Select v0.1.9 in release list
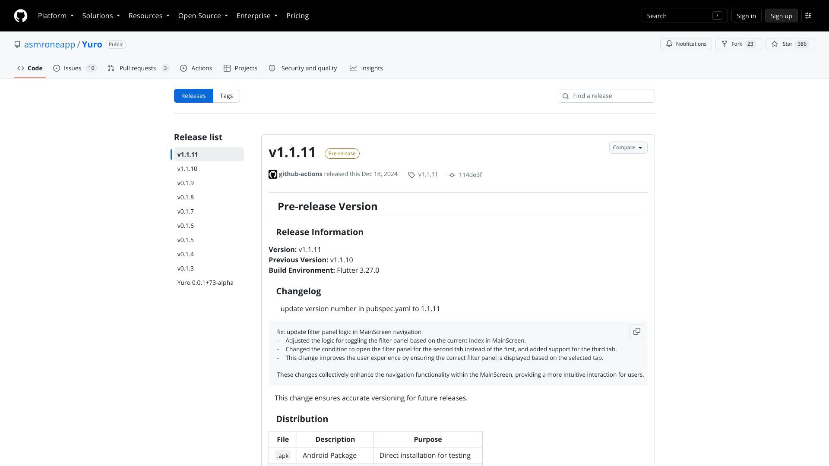This screenshot has height=466, width=829. (x=209, y=183)
